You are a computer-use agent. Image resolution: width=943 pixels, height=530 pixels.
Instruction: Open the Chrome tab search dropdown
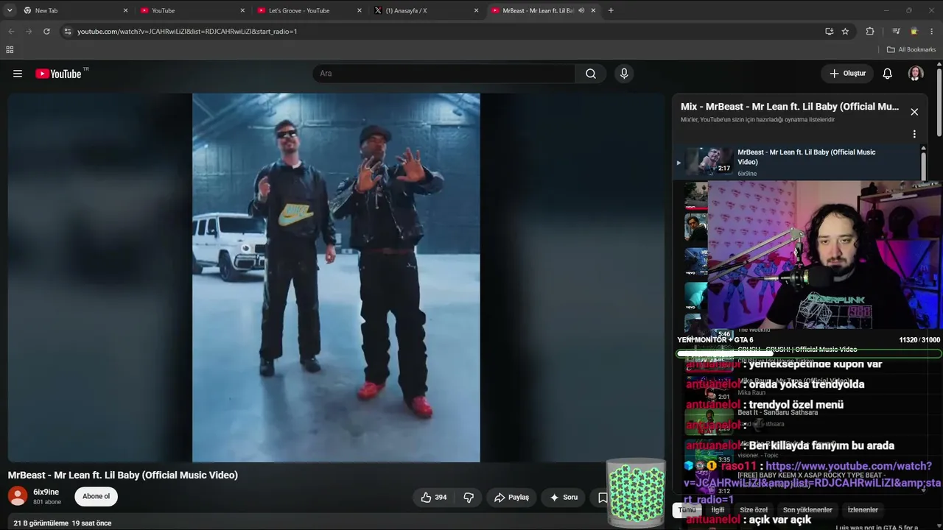10,10
